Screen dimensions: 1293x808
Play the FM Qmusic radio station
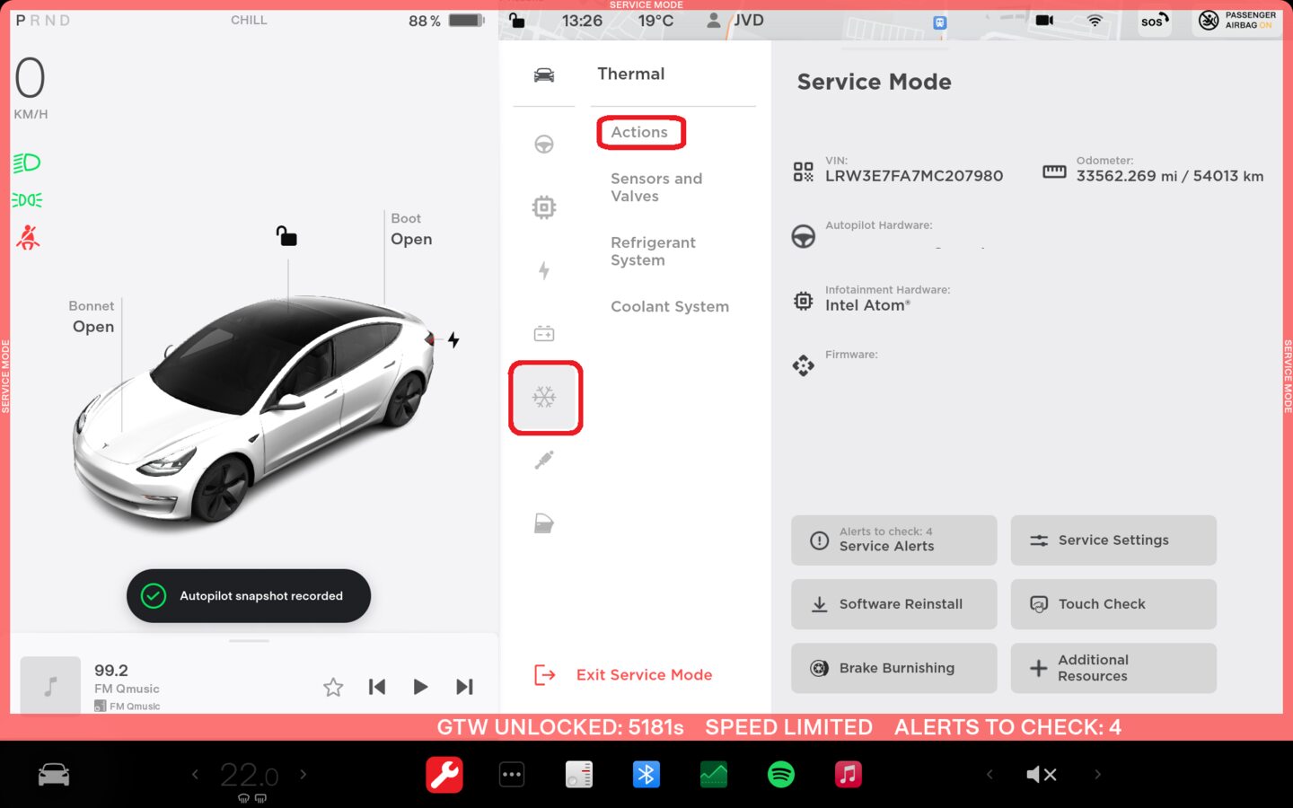pos(420,687)
